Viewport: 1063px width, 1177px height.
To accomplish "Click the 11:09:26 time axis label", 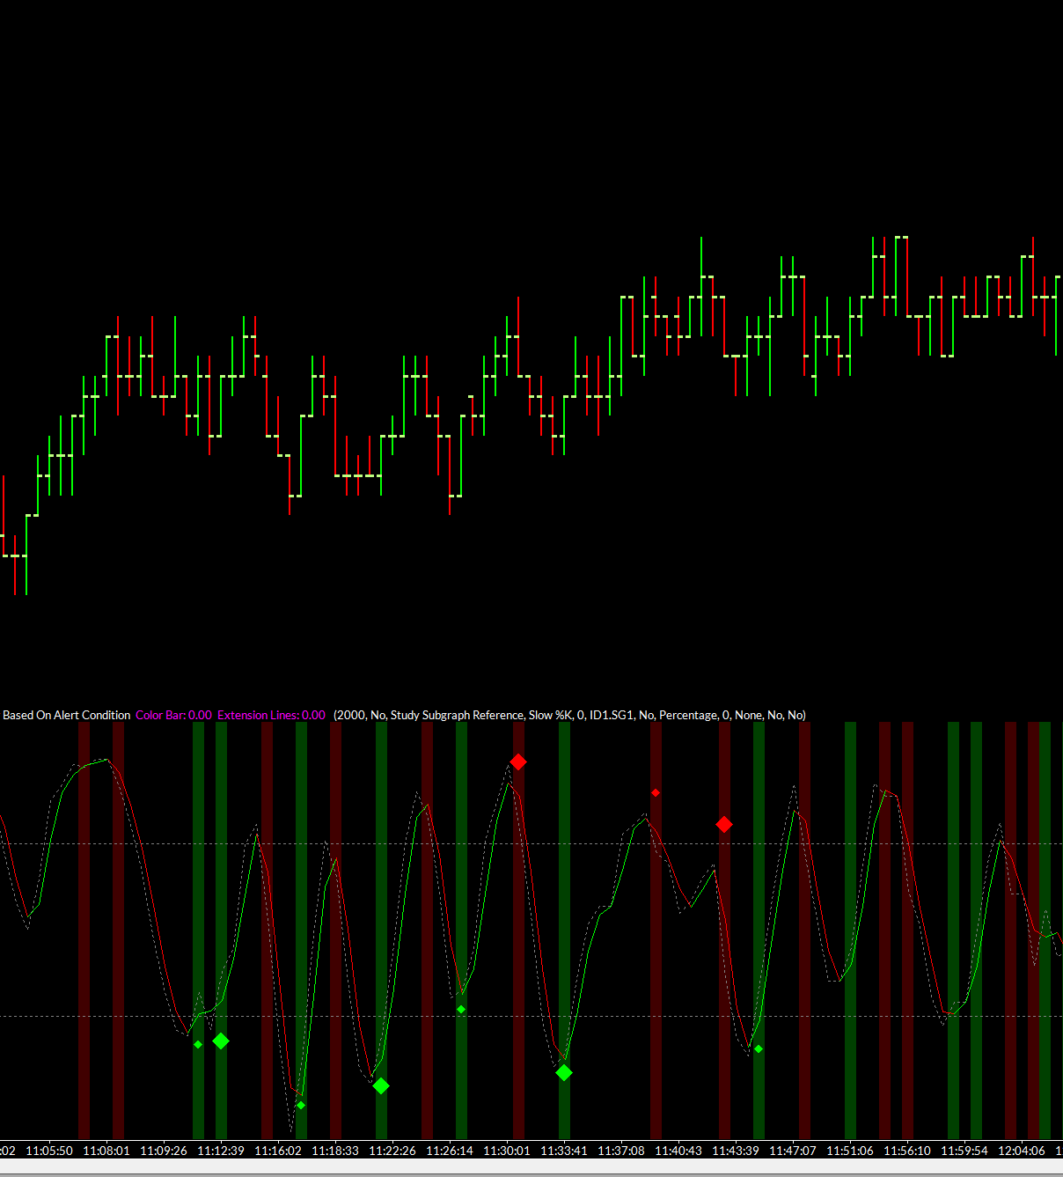I will 164,1151.
